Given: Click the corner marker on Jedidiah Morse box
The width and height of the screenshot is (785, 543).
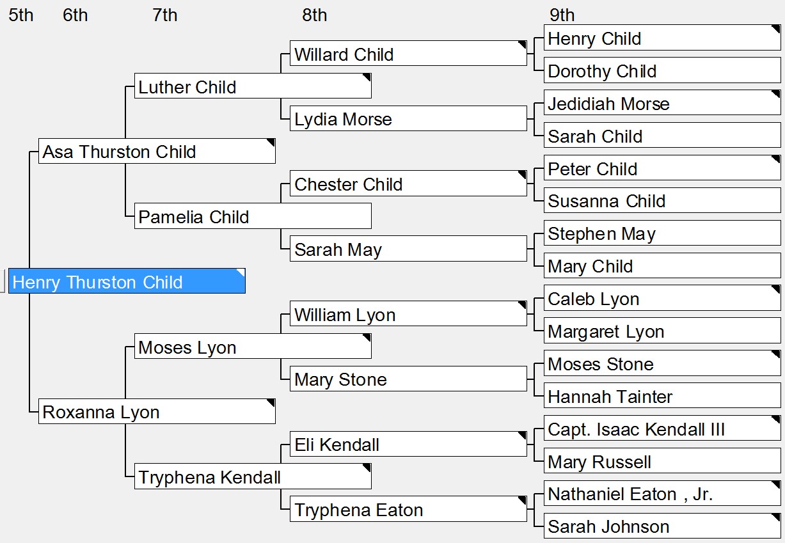Looking at the screenshot, I should click(776, 94).
